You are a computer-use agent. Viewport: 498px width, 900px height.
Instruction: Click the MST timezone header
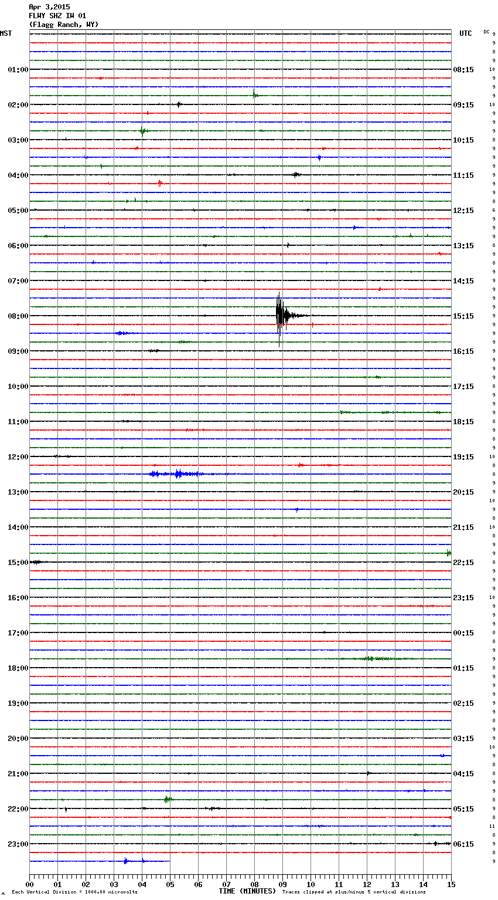point(6,33)
